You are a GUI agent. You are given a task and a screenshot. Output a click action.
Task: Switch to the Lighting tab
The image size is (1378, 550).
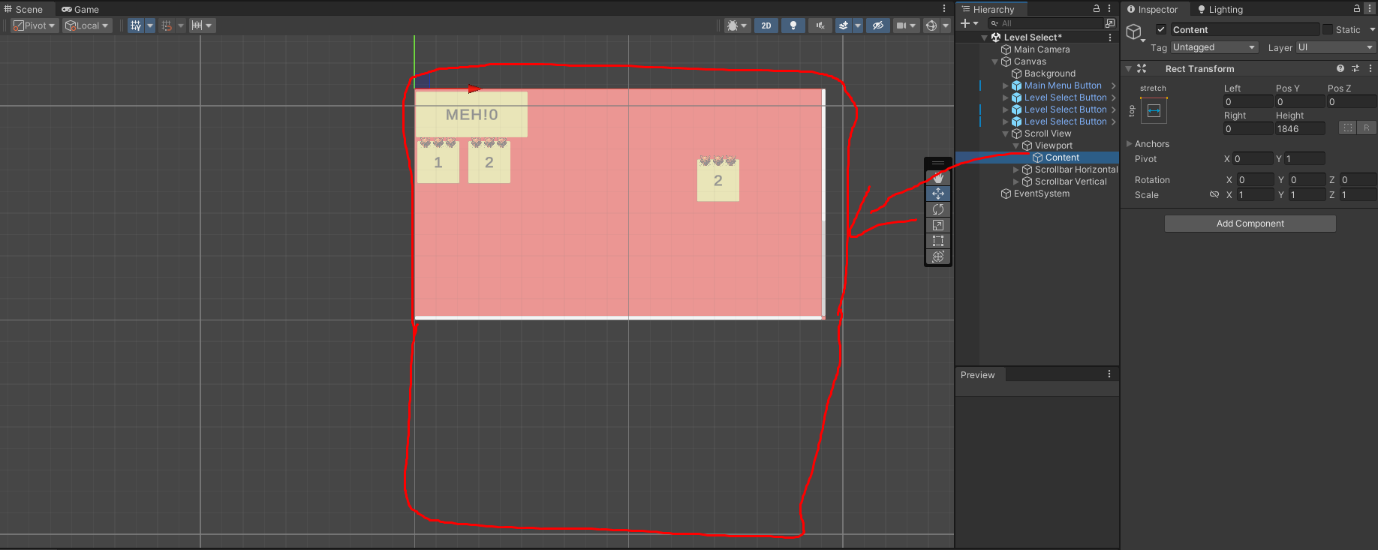coord(1220,9)
